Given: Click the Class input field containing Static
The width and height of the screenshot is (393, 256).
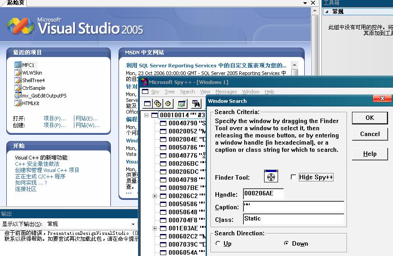Looking at the screenshot, I should click(x=293, y=219).
